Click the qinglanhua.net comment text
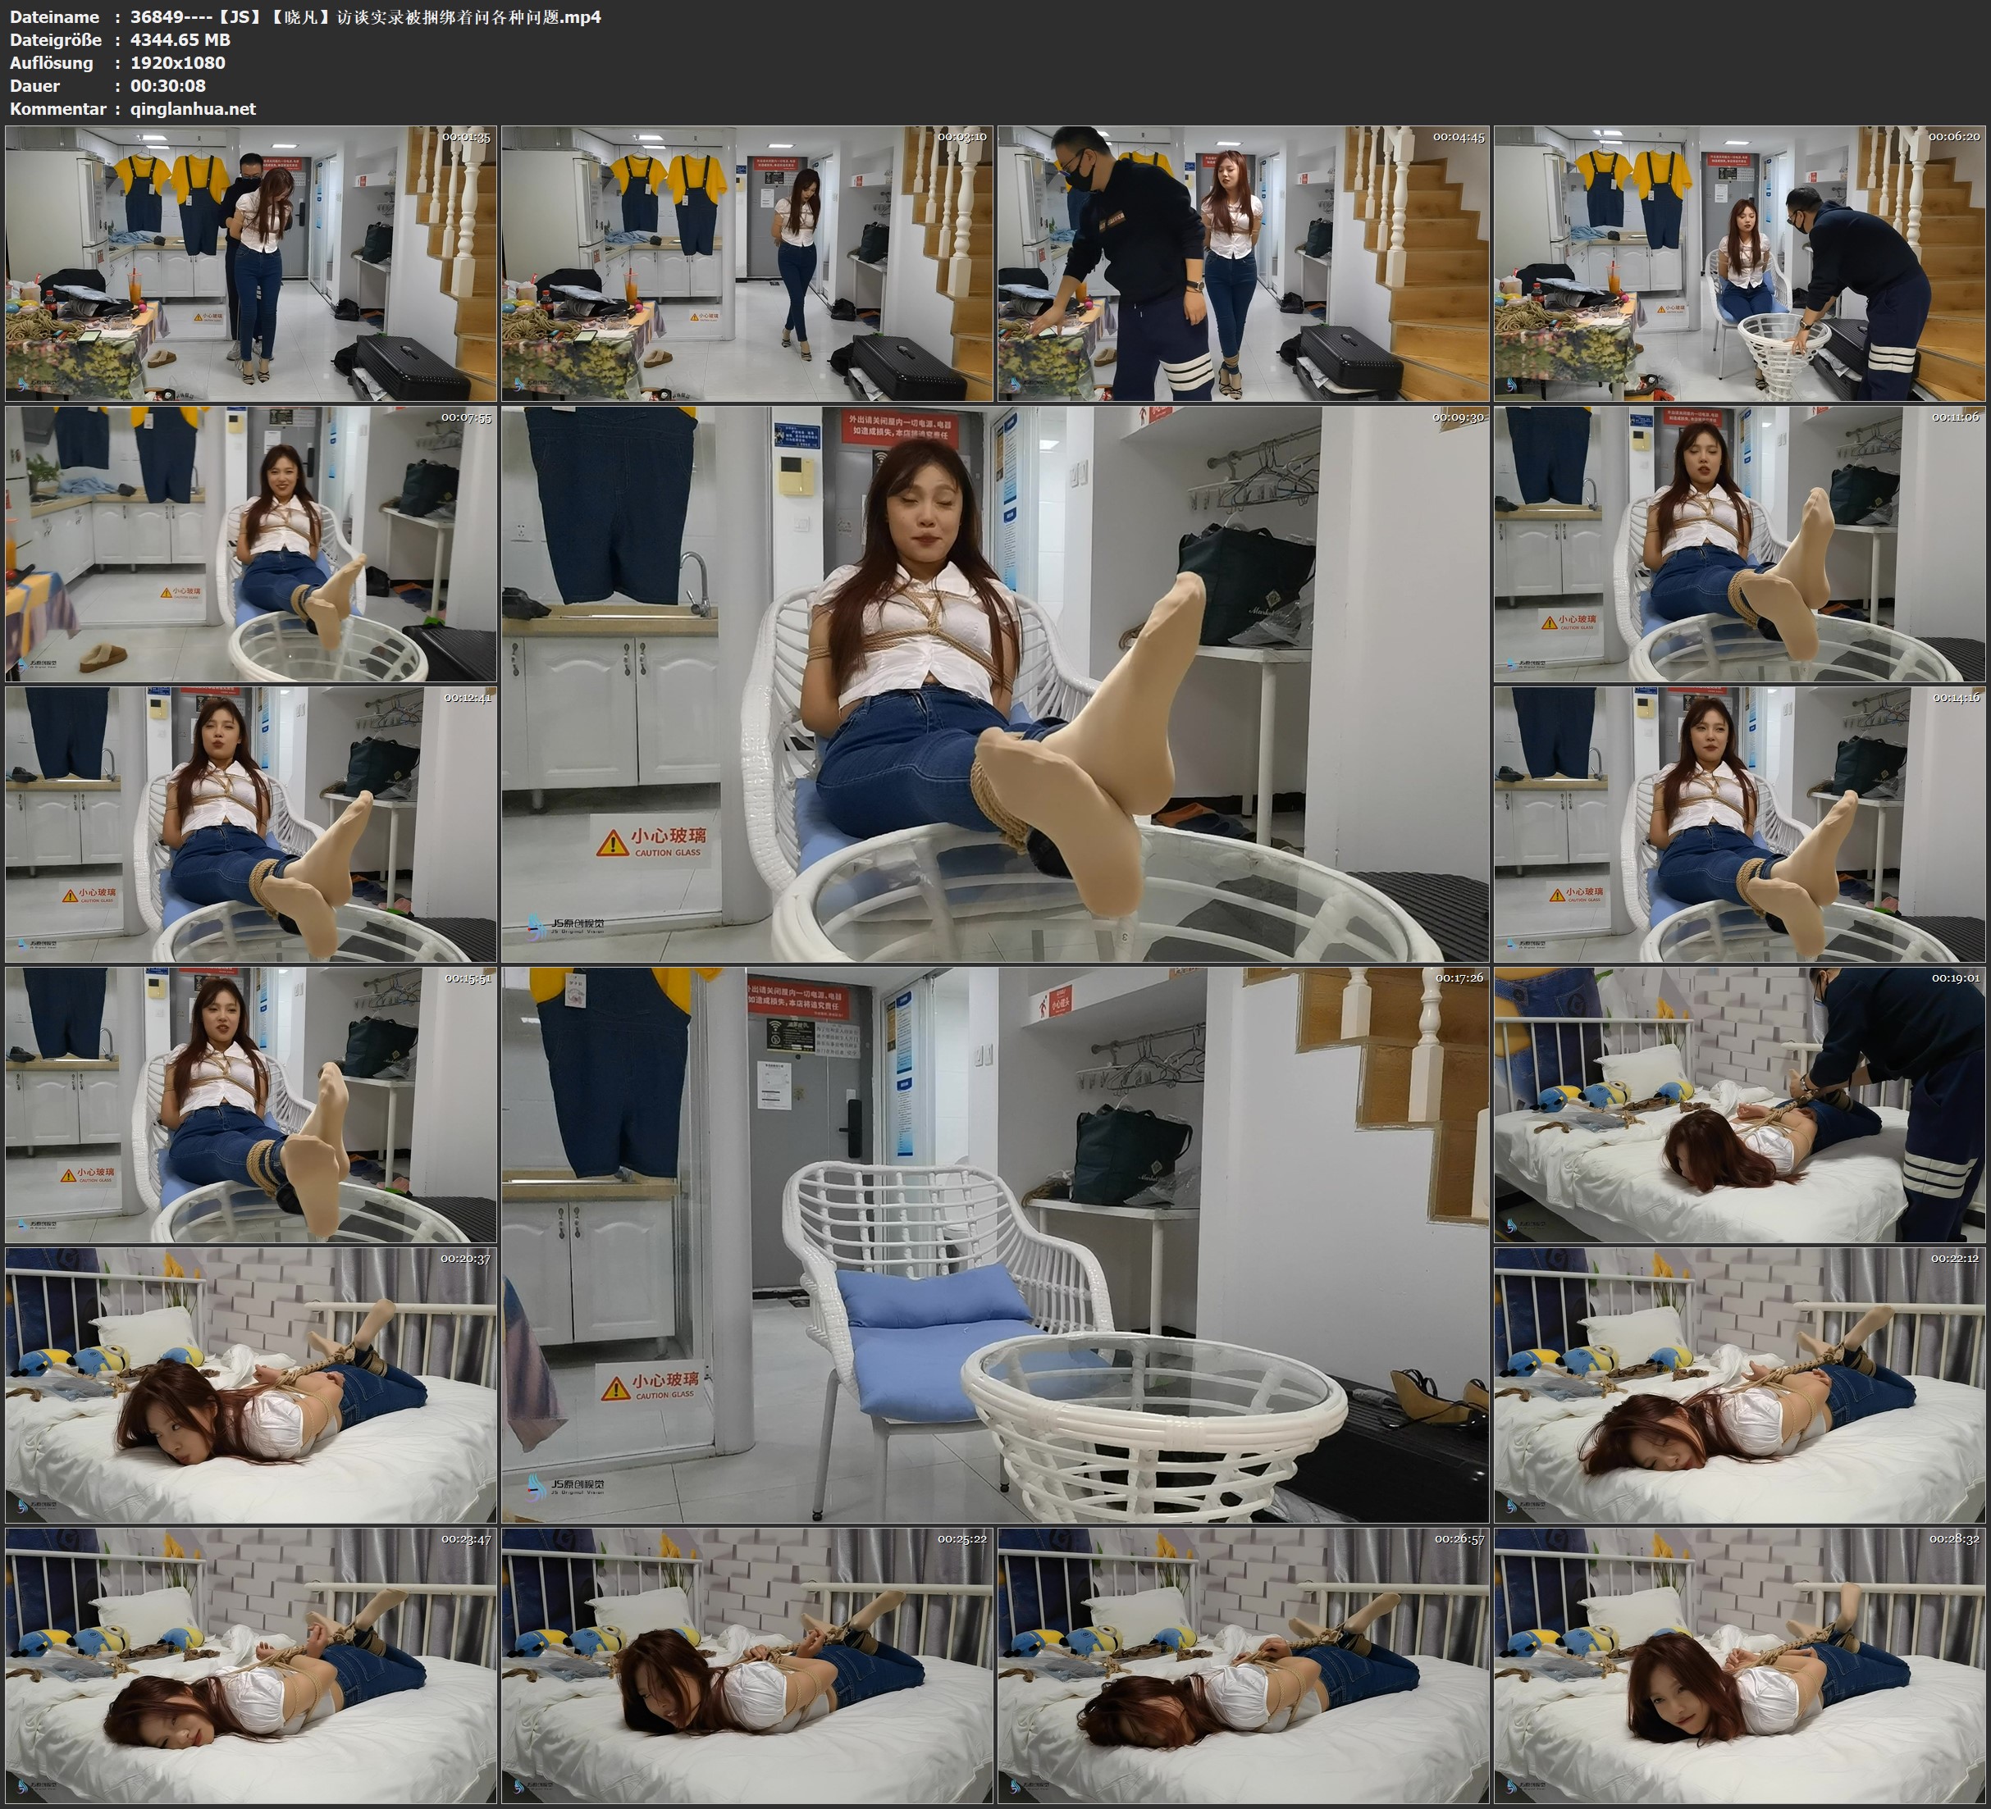Image resolution: width=1991 pixels, height=1809 pixels. (193, 108)
